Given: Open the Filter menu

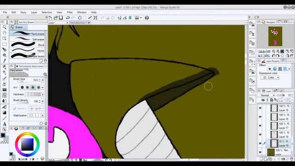Looking at the screenshot, I should pyautogui.click(x=70, y=12).
